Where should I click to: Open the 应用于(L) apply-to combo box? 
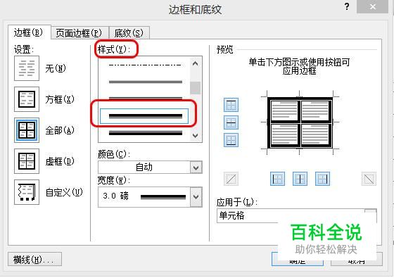click(297, 215)
